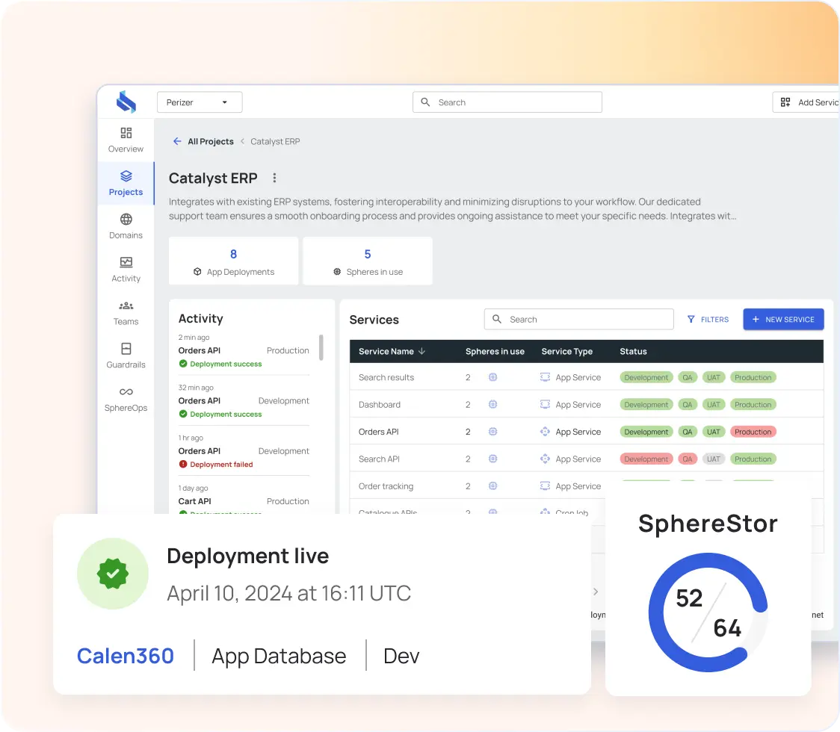
Task: Click the Calen360 link in deployment card
Action: [126, 657]
